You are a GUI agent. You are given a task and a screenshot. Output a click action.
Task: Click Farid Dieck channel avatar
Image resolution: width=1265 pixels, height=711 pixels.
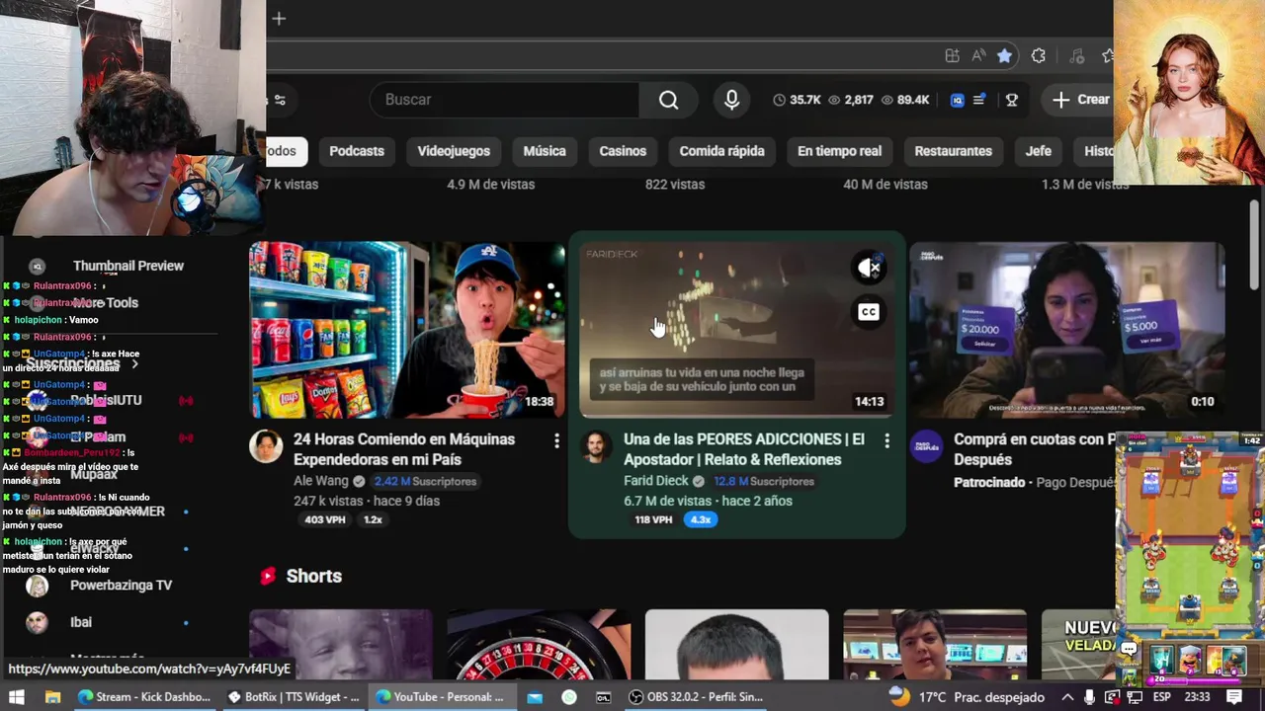coord(596,446)
